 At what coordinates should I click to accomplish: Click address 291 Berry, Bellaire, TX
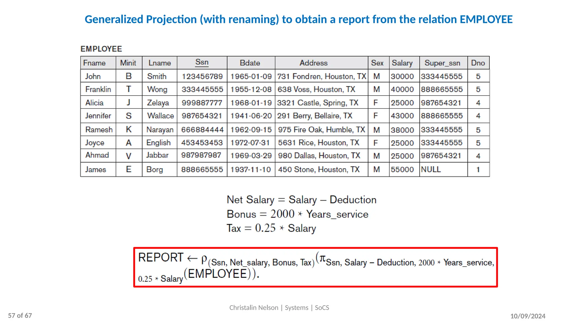tap(314, 116)
